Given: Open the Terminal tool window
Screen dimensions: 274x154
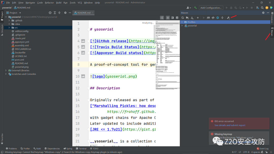Looking at the screenshot, I should [81, 149].
